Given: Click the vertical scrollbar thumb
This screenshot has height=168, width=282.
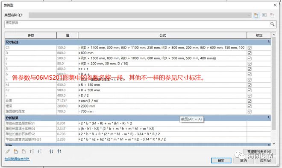Looking at the screenshot, I should pyautogui.click(x=274, y=84).
